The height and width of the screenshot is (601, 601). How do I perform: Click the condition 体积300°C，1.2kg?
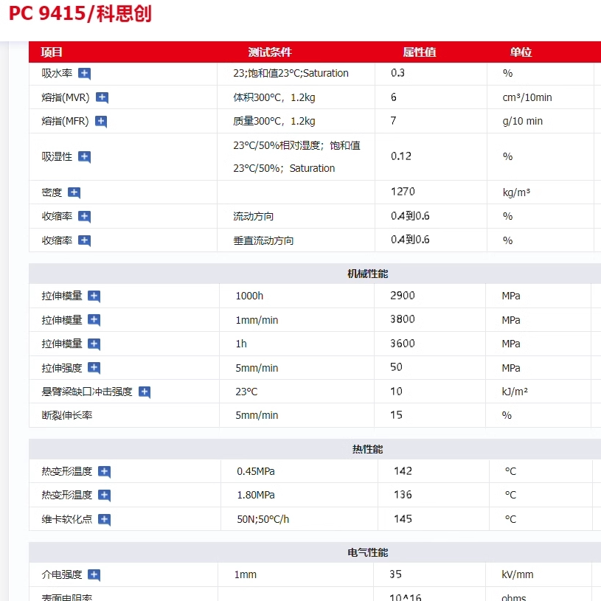pos(274,98)
